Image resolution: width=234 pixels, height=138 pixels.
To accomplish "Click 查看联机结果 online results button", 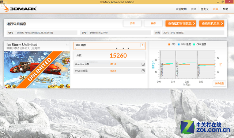I will [212, 23].
